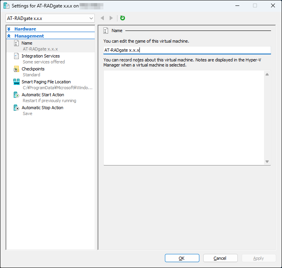Click the Automatic Start Action icon
This screenshot has width=282, height=268.
[16, 95]
